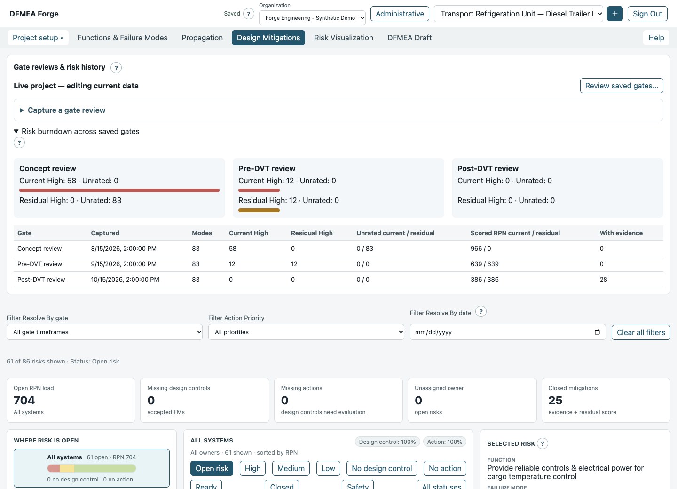677x489 pixels.
Task: Toggle the All statuses filter
Action: click(441, 485)
